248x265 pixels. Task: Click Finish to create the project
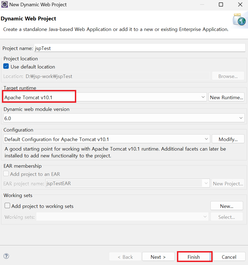tap(194, 257)
